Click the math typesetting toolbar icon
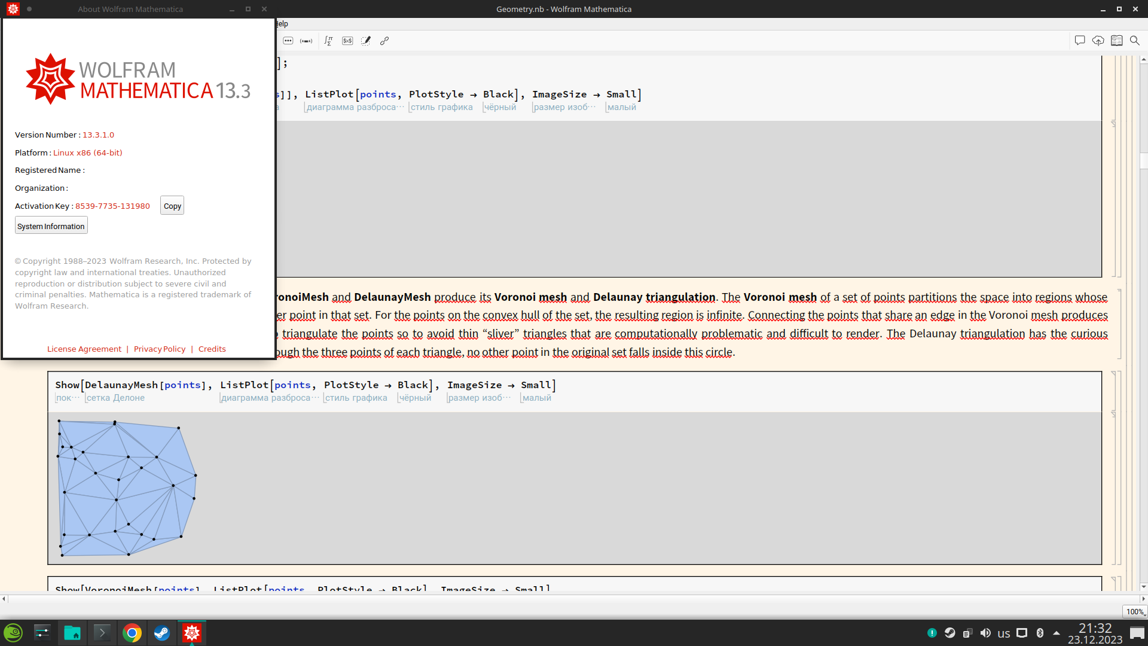 point(328,41)
